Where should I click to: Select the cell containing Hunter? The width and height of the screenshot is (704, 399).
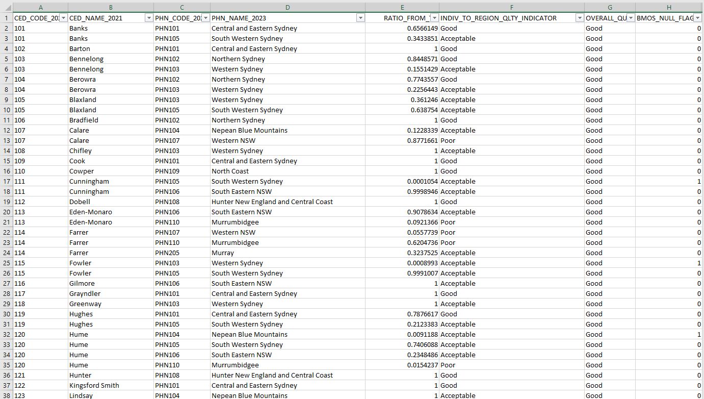[111, 375]
